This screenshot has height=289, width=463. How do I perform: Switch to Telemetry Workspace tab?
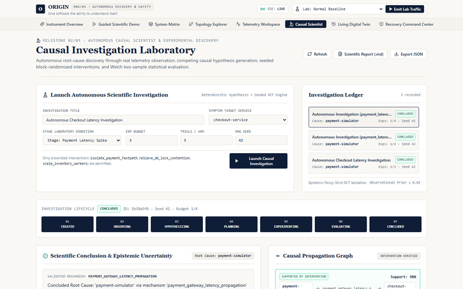[258, 24]
